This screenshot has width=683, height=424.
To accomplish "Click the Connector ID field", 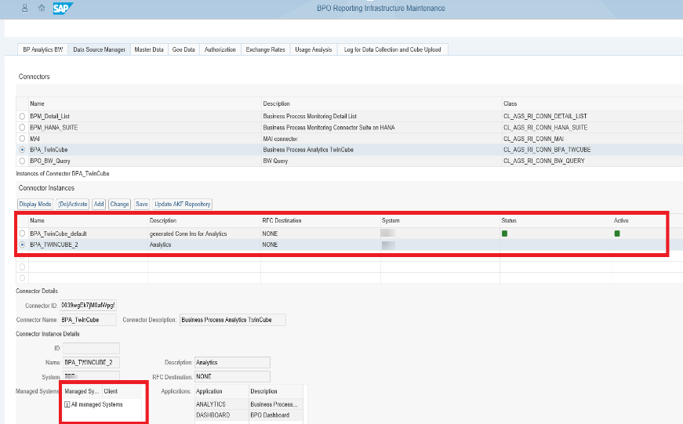I will 88,305.
